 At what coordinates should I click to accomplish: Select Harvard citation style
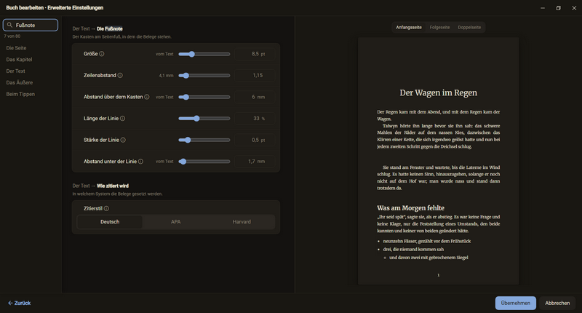pos(242,222)
